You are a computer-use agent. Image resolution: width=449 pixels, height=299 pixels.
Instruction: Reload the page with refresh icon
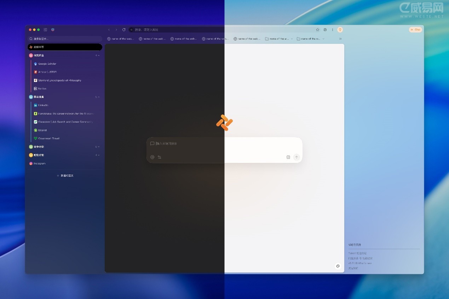(124, 30)
